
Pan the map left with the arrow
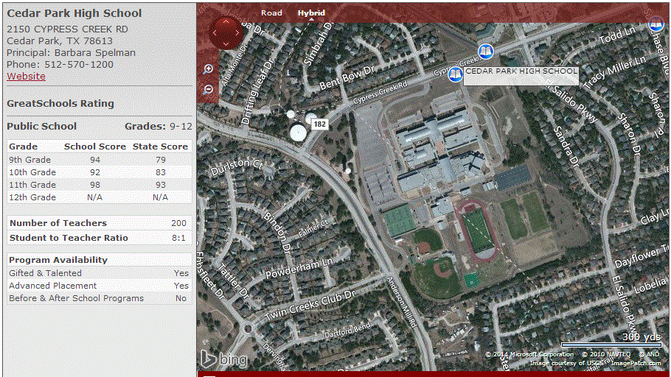[x=215, y=33]
